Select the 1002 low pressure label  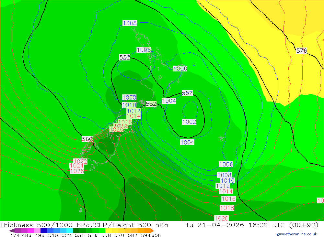point(189,122)
